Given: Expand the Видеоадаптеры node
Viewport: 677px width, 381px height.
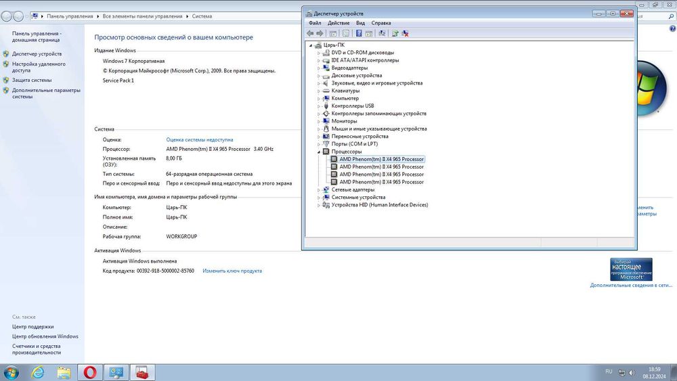Looking at the screenshot, I should (x=319, y=68).
